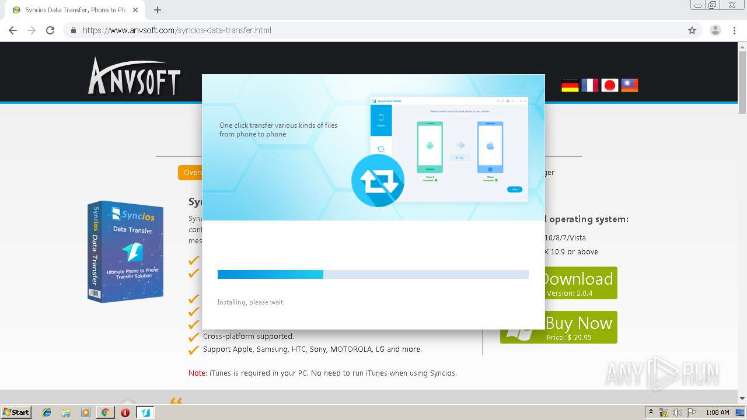Screen dimensions: 747x420
Task: Open the Chrome profile avatar menu
Action: click(715, 30)
